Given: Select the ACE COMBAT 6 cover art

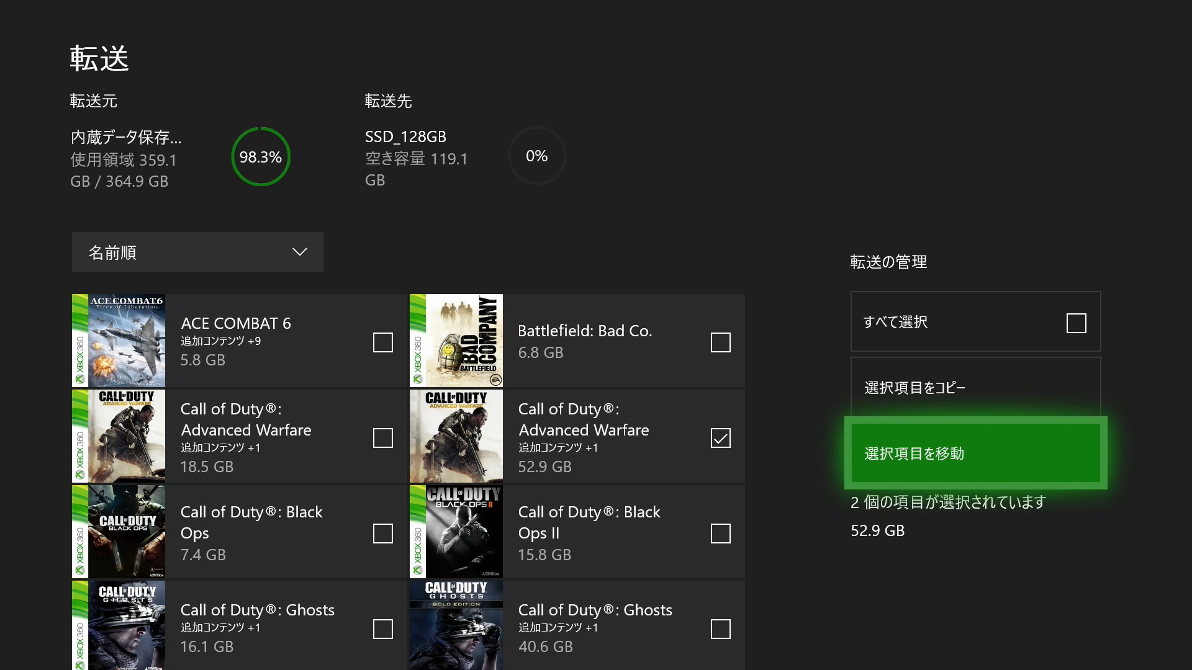Looking at the screenshot, I should point(119,341).
